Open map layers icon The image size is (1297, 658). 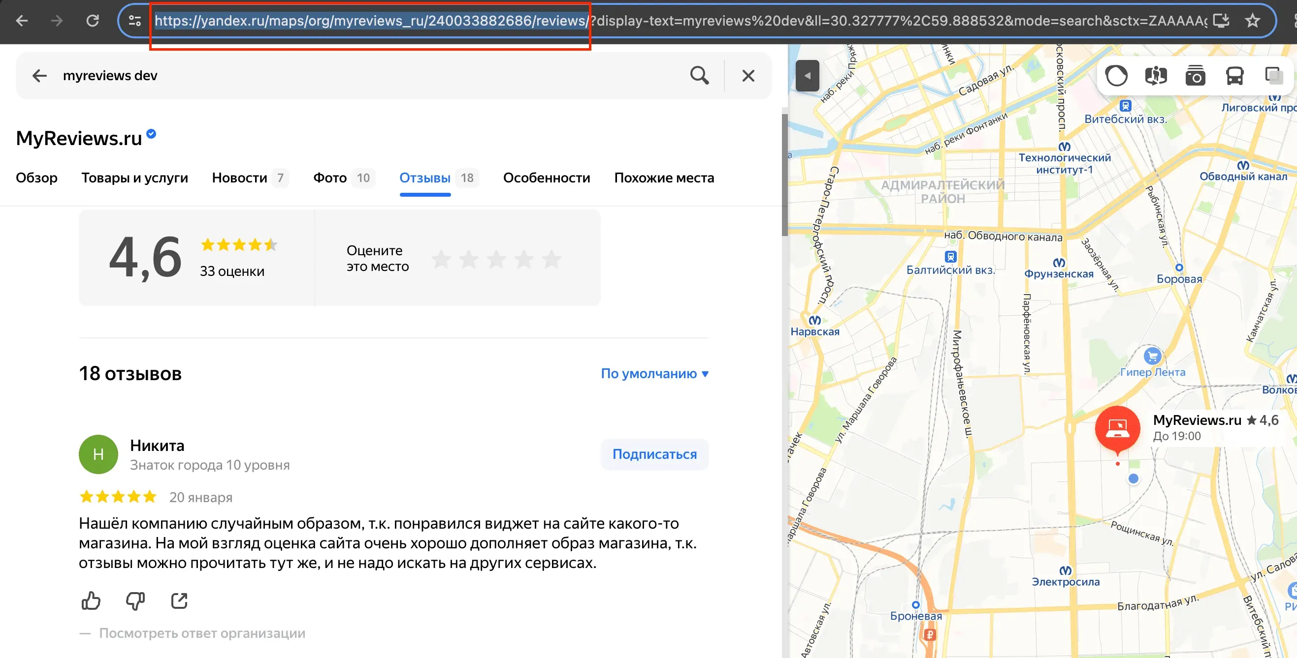tap(1273, 76)
